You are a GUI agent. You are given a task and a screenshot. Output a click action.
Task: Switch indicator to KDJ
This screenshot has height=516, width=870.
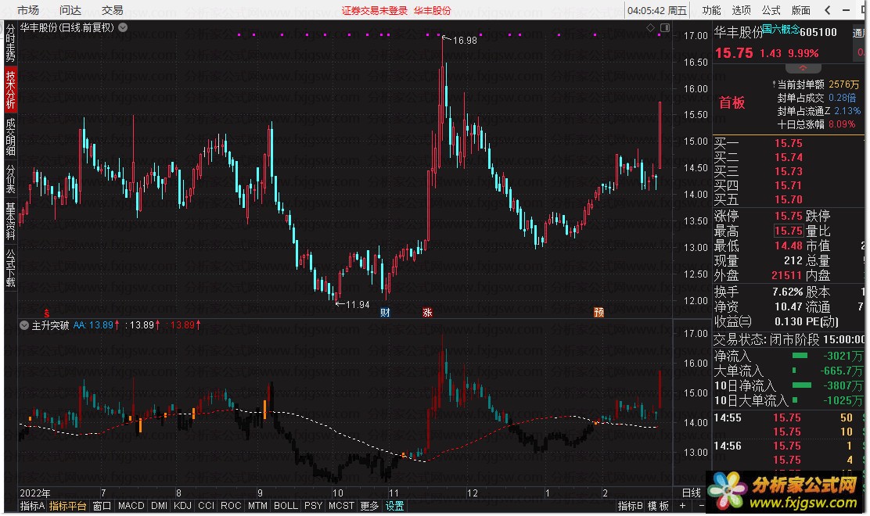click(x=182, y=506)
